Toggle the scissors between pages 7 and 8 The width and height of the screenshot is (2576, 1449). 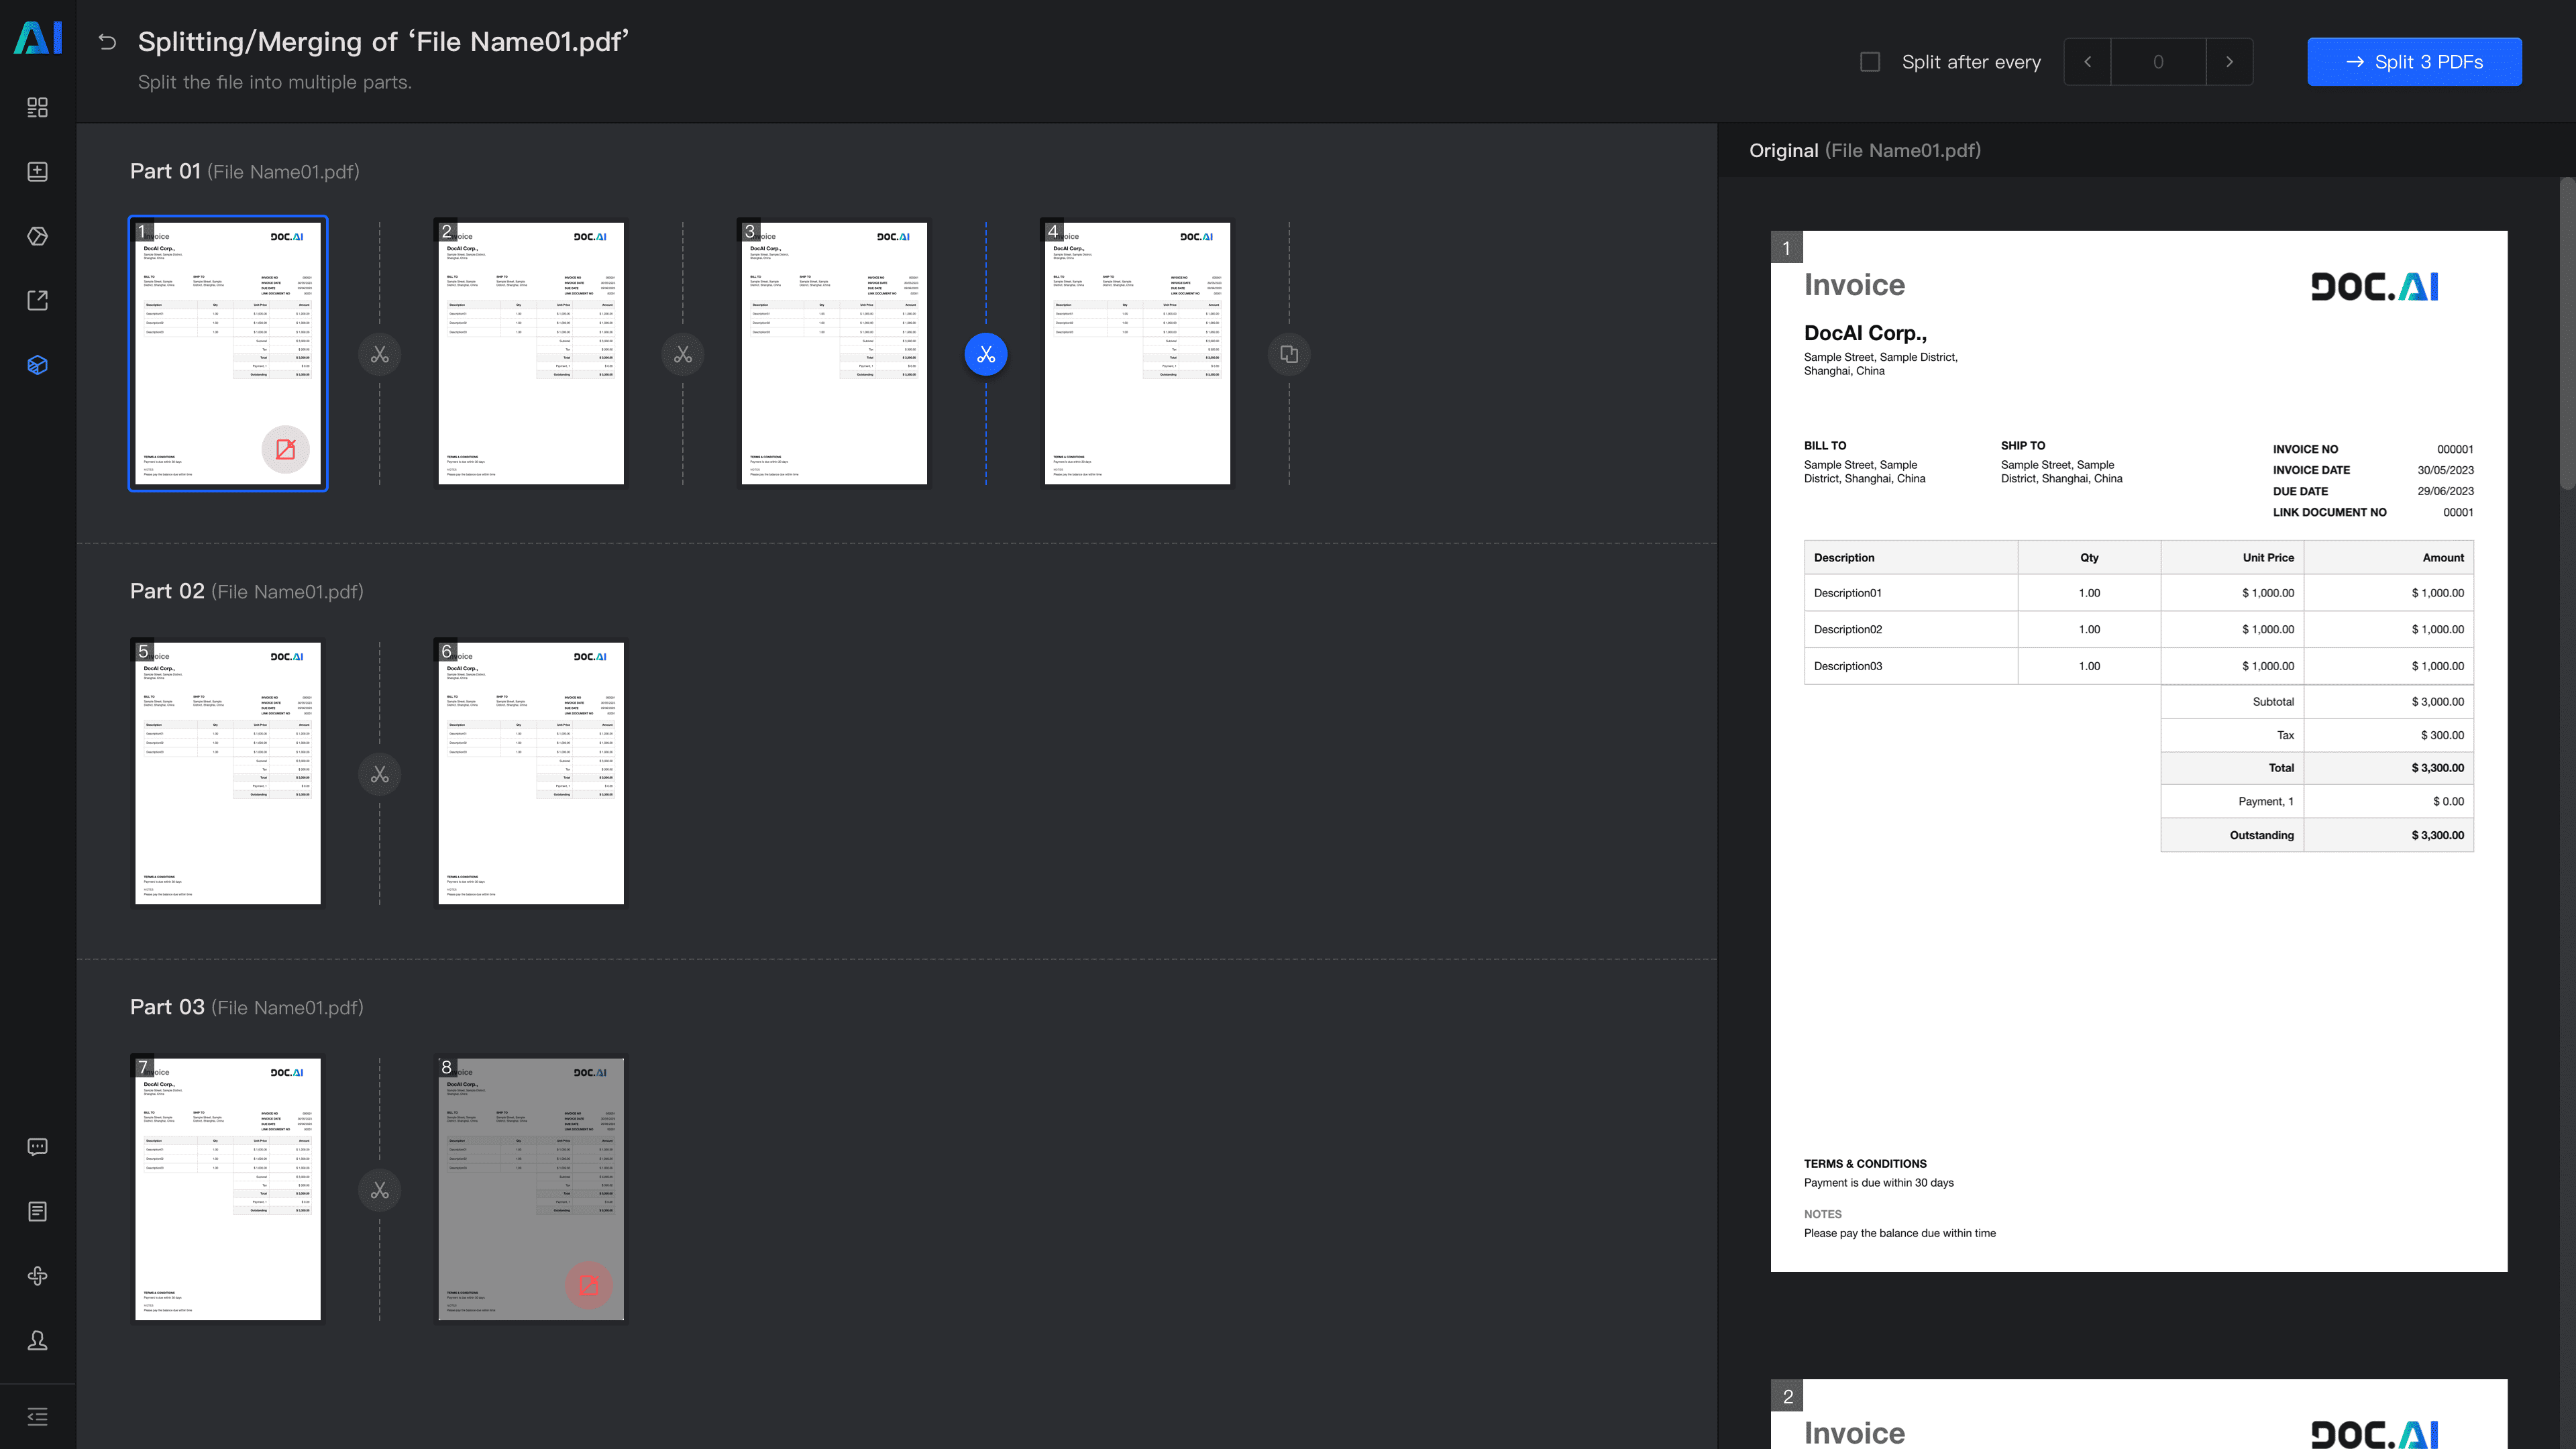point(379,1190)
